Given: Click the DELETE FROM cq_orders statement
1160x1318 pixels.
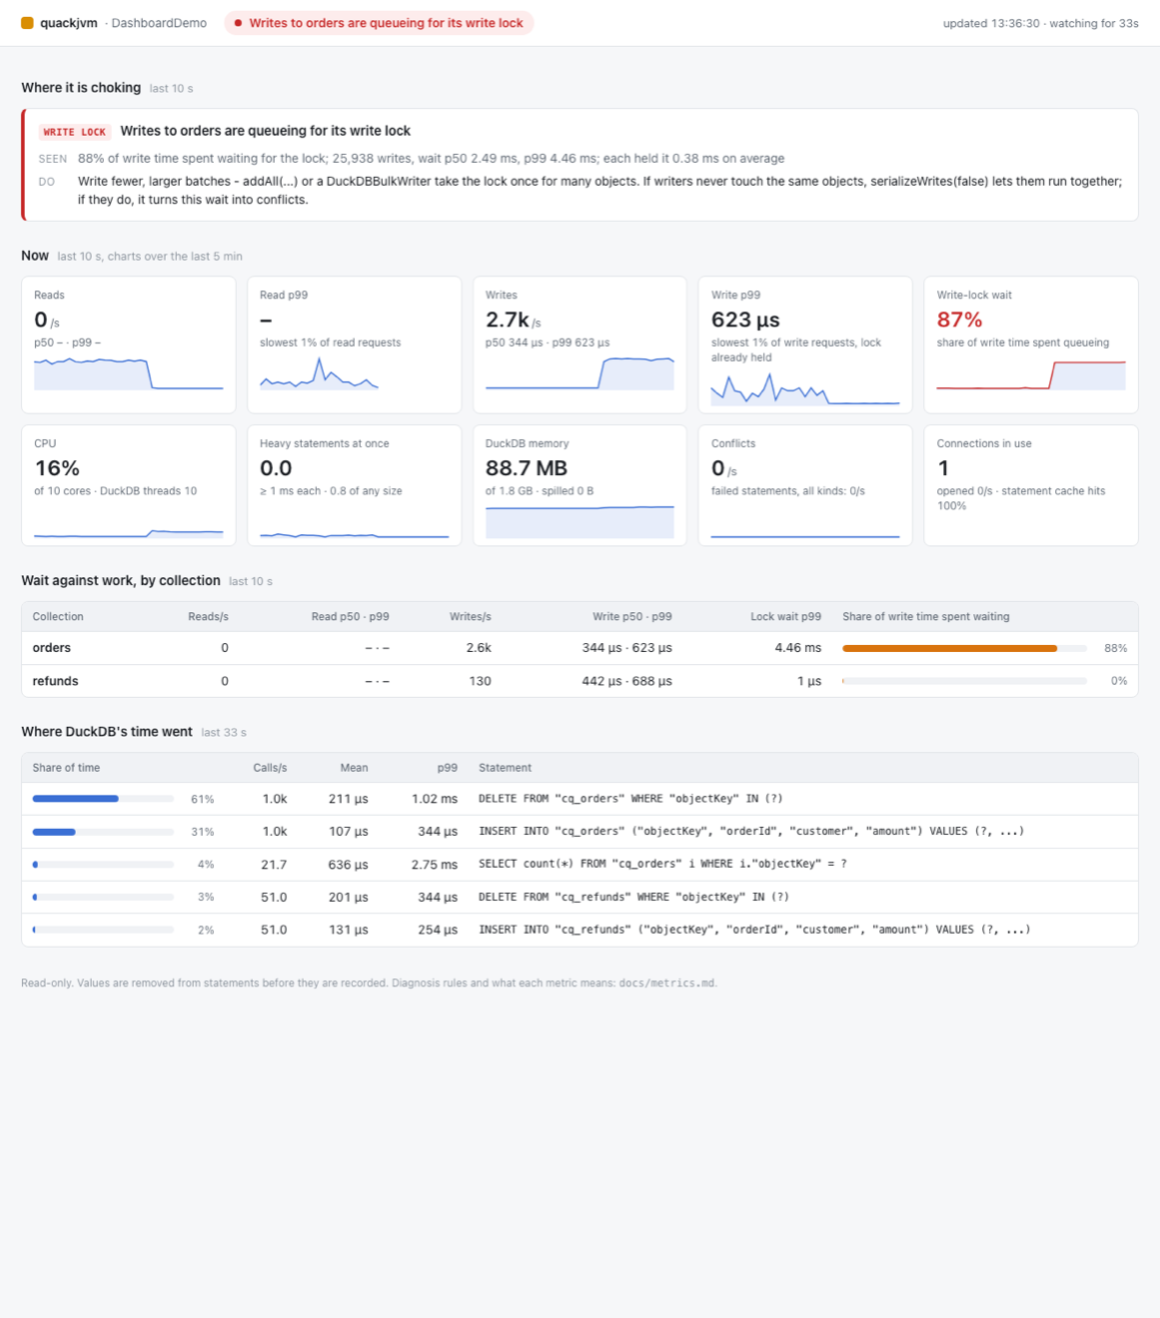Looking at the screenshot, I should (x=630, y=799).
